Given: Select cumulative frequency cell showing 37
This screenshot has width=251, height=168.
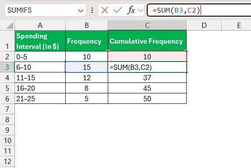Looking at the screenshot, I should click(147, 78).
